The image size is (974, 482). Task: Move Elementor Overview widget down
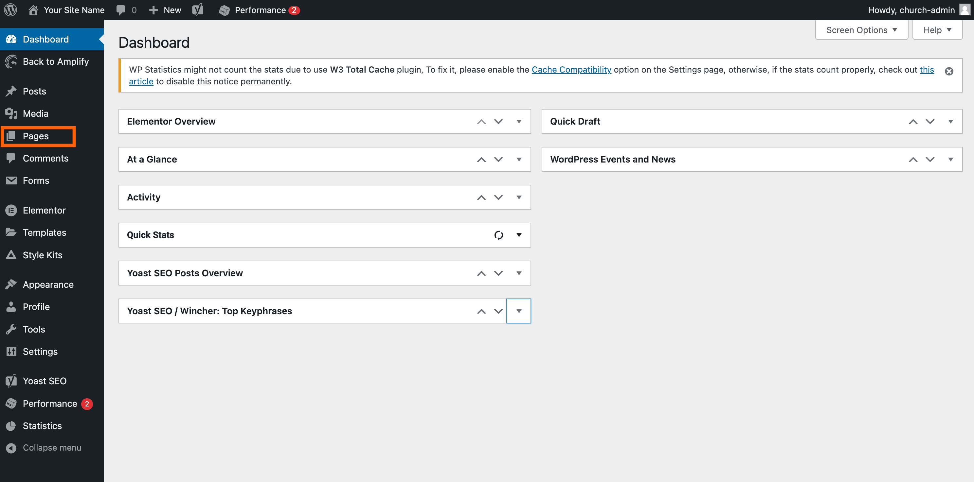click(498, 122)
